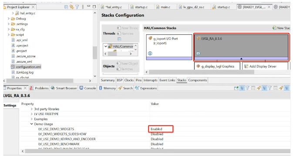Minimize the Project Explorer panel
The width and height of the screenshot is (293, 158).
[88, 6]
